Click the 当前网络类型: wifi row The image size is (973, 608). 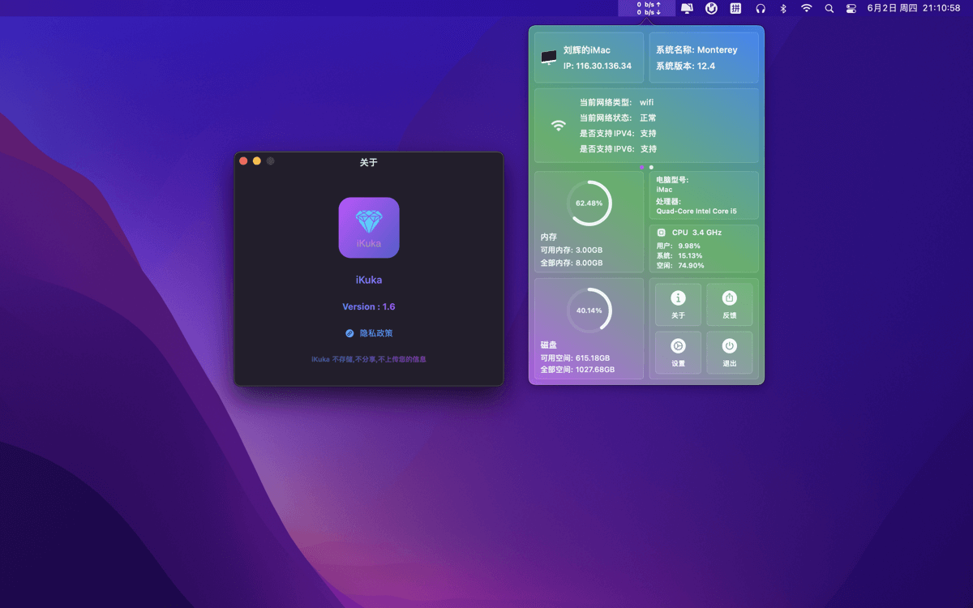[616, 102]
